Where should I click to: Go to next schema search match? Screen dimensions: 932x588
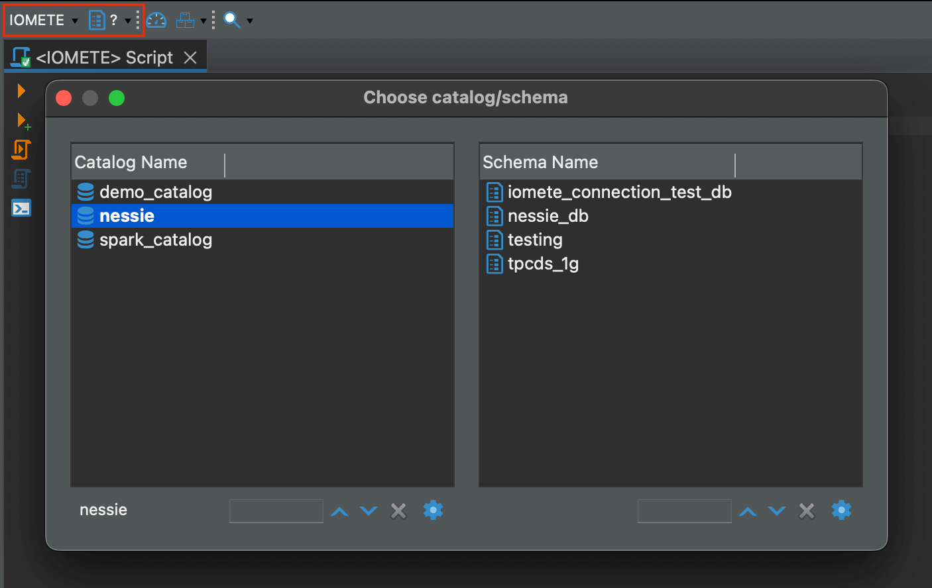pos(777,511)
